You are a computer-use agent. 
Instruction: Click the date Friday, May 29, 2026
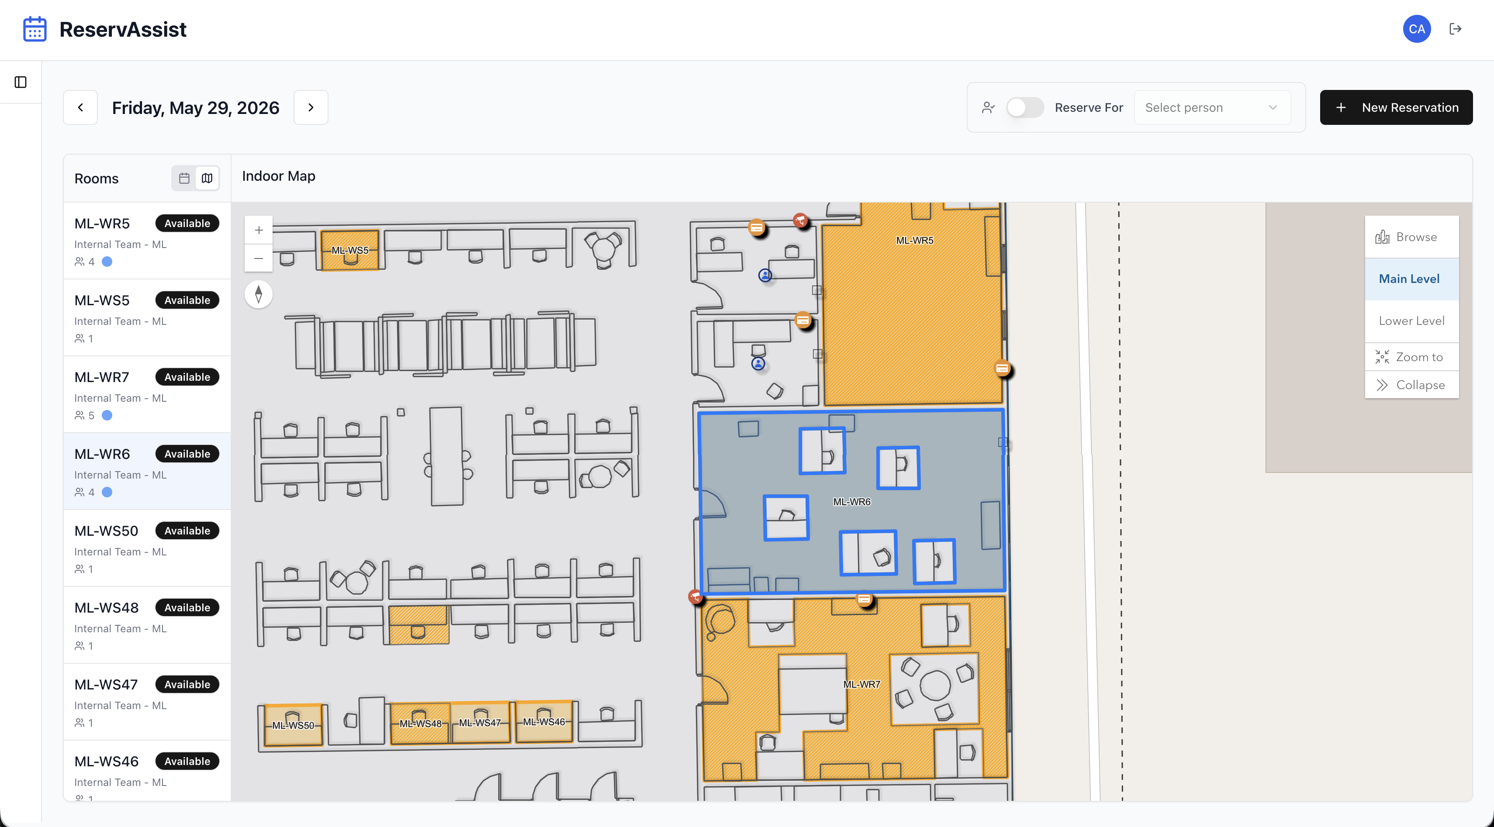coord(195,108)
